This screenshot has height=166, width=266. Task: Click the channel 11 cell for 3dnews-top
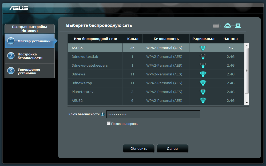(x=132, y=83)
